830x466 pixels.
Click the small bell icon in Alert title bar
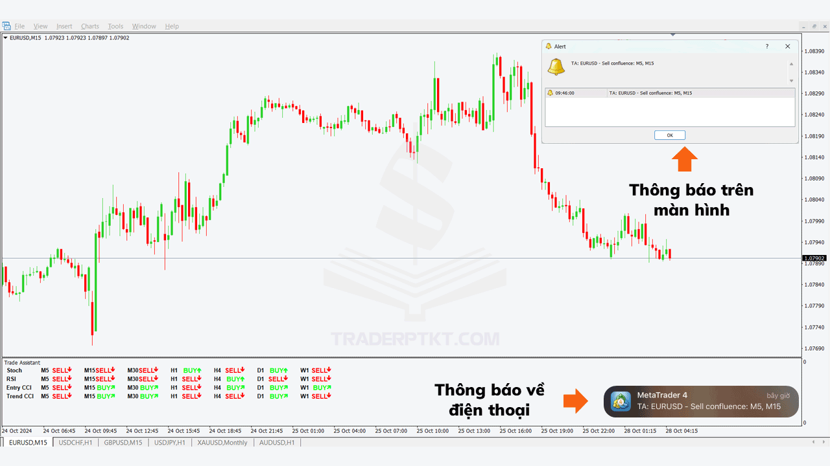point(549,47)
